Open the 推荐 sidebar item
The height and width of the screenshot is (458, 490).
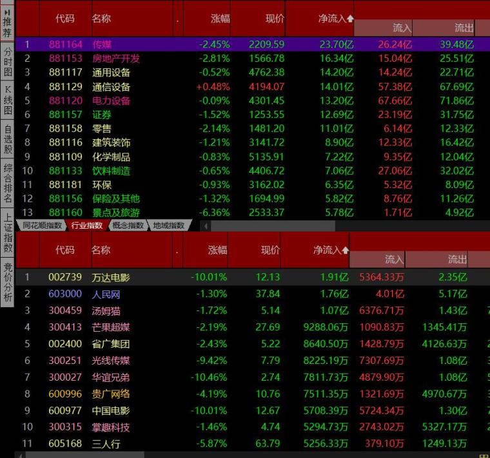point(7,22)
